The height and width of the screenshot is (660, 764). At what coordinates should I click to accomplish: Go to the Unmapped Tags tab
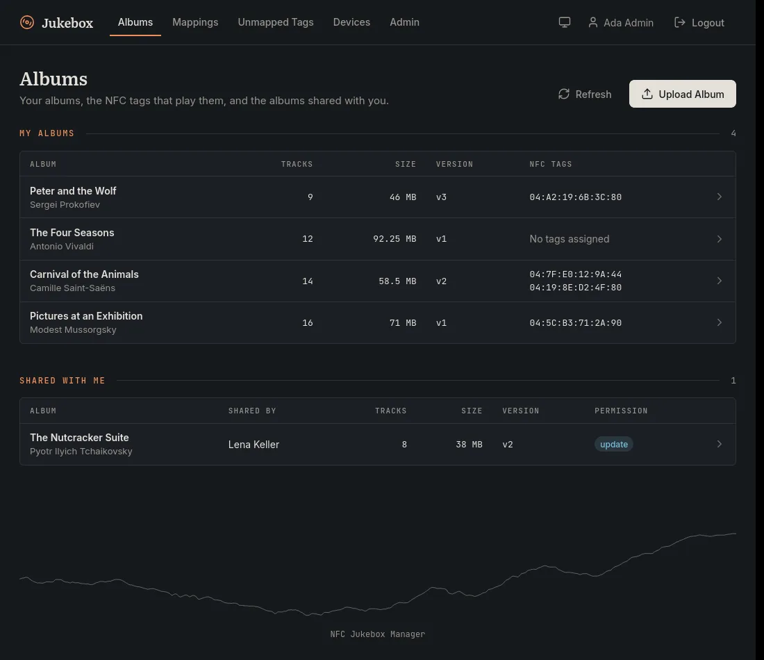[x=276, y=22]
